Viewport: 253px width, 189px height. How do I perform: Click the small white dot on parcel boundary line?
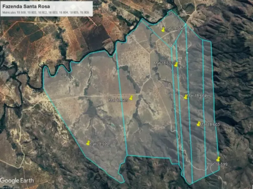coord(187,53)
